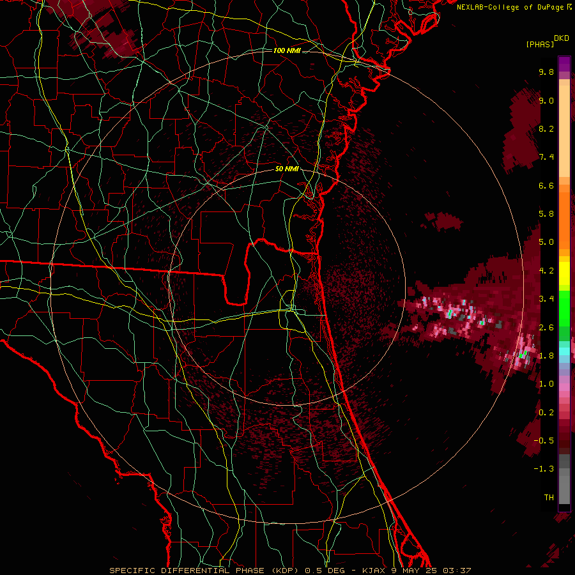Click the -1.3 scale value
The height and width of the screenshot is (575, 575).
(544, 469)
